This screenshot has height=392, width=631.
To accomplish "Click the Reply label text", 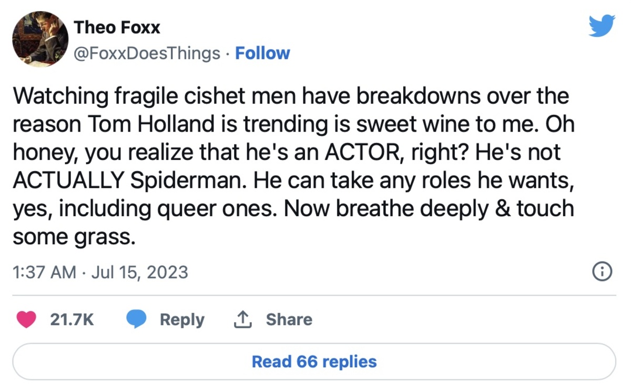I will (182, 319).
